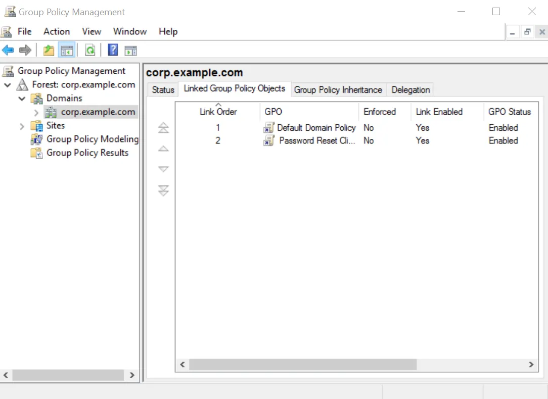Toggle Show/Hide Console Tree toolbar icon

[x=66, y=51]
